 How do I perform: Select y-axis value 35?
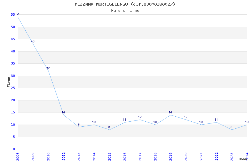pos(13,63)
